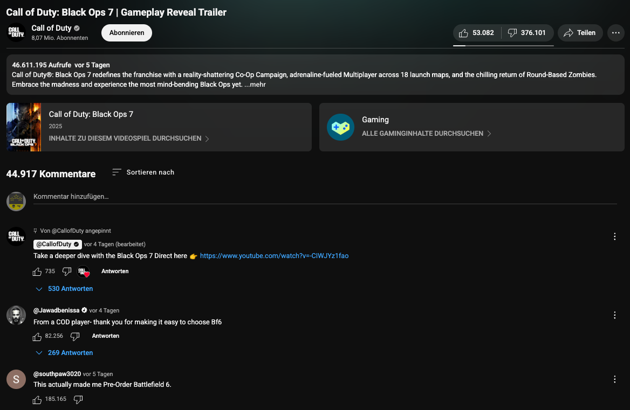Click the verified badge beside @Jawadbenissa
This screenshot has height=410, width=630.
tap(84, 310)
